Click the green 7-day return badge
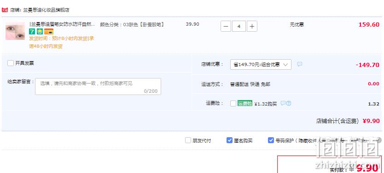The height and width of the screenshot is (173, 384). pyautogui.click(x=32, y=32)
